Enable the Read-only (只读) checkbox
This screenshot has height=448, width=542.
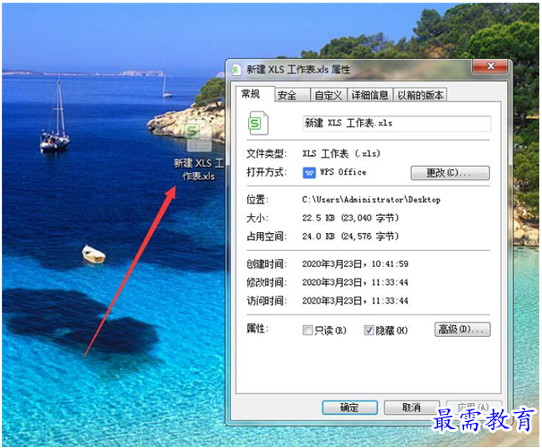[x=307, y=330]
